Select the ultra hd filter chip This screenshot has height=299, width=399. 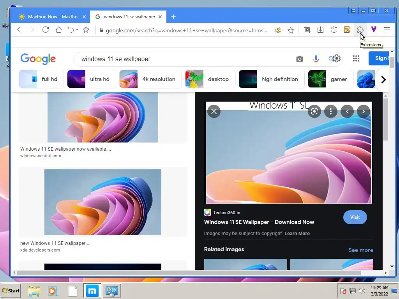92,79
